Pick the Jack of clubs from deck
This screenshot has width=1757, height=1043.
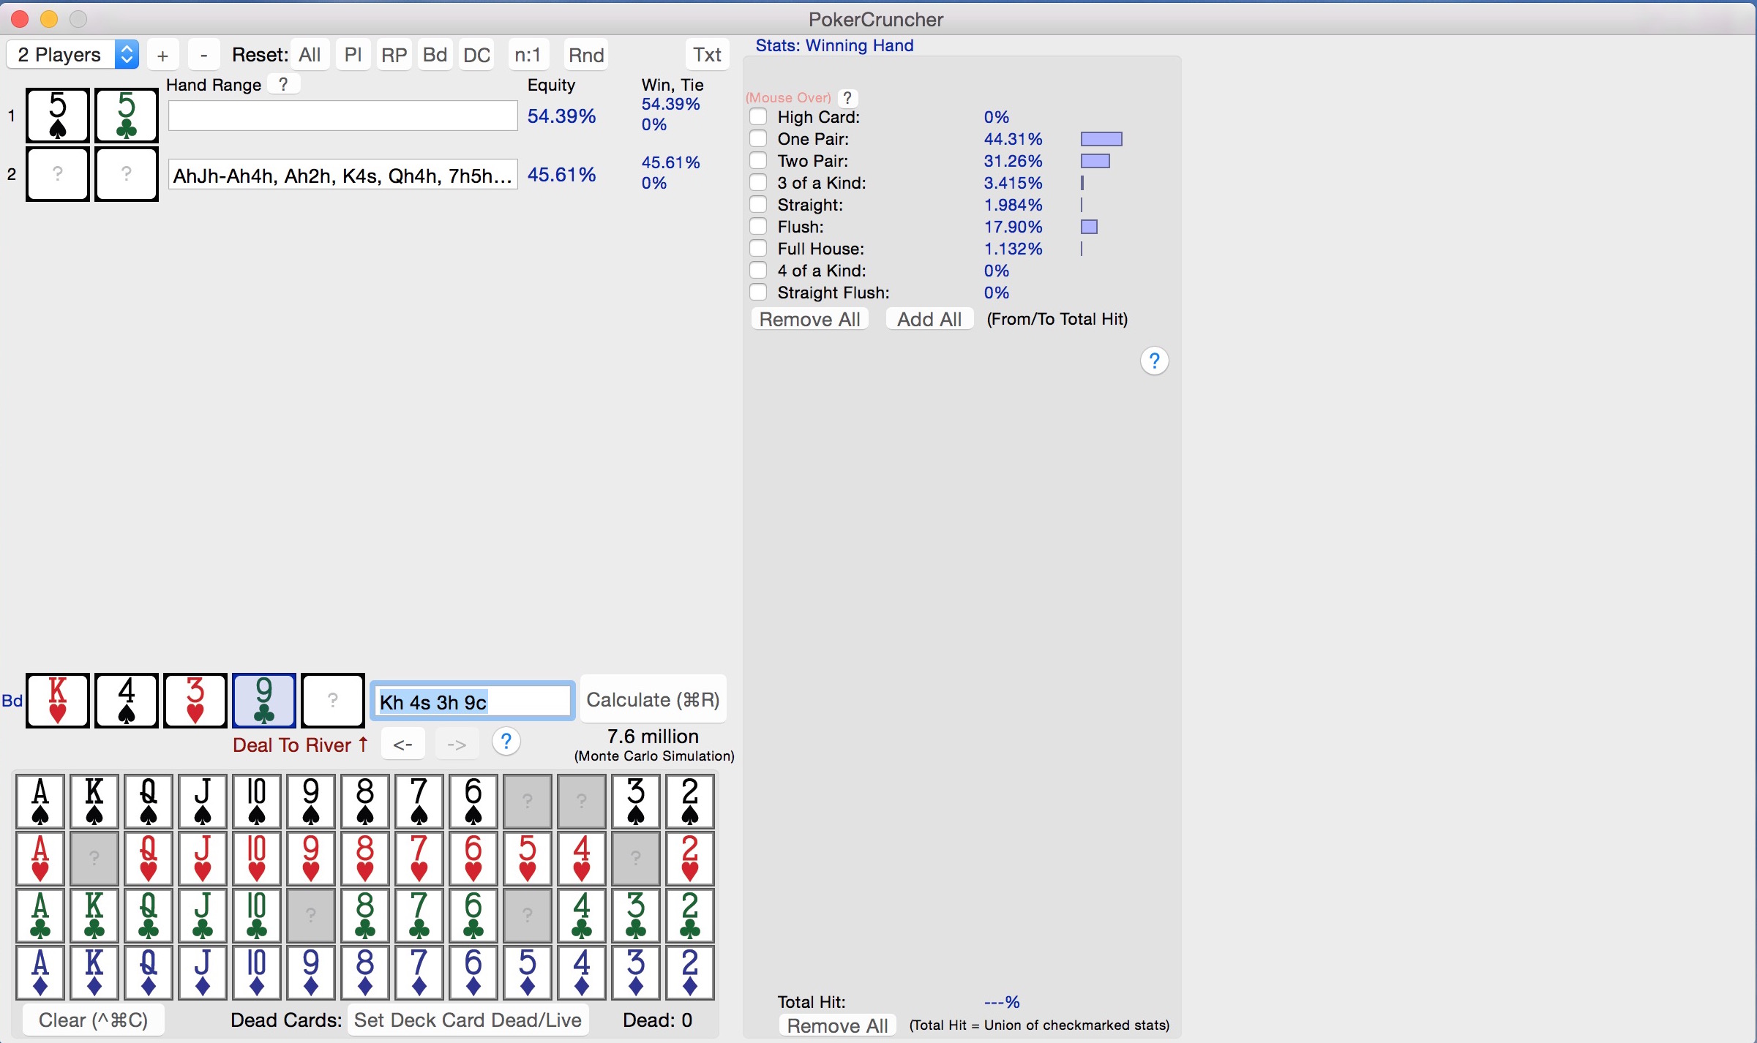203,915
